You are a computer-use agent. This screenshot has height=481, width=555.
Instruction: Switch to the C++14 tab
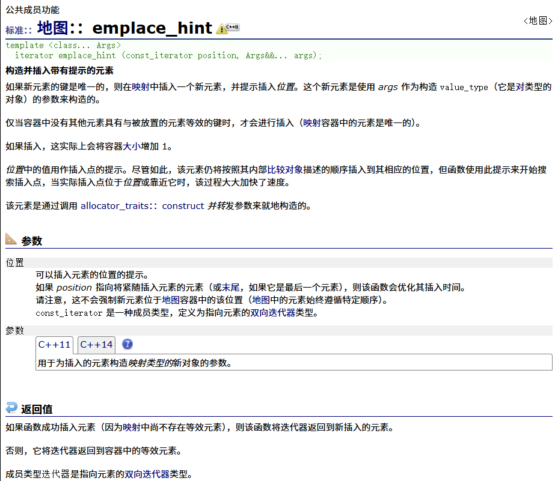point(96,345)
